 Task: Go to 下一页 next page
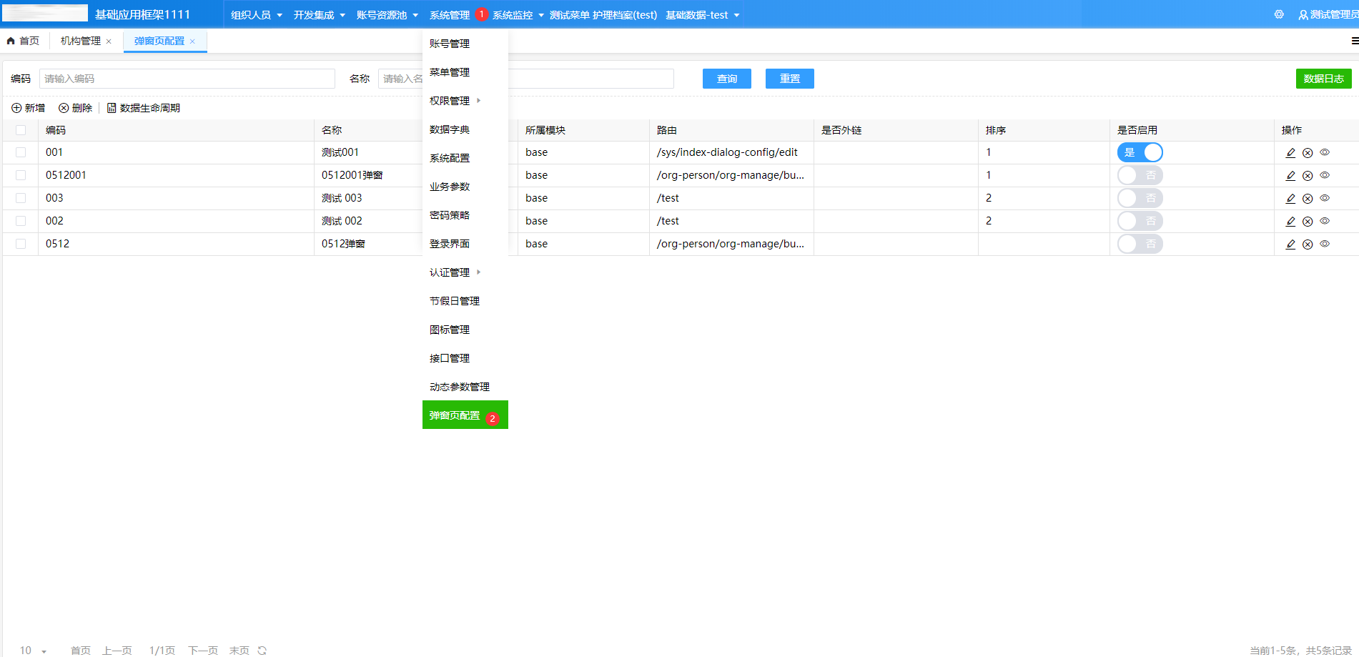[203, 650]
